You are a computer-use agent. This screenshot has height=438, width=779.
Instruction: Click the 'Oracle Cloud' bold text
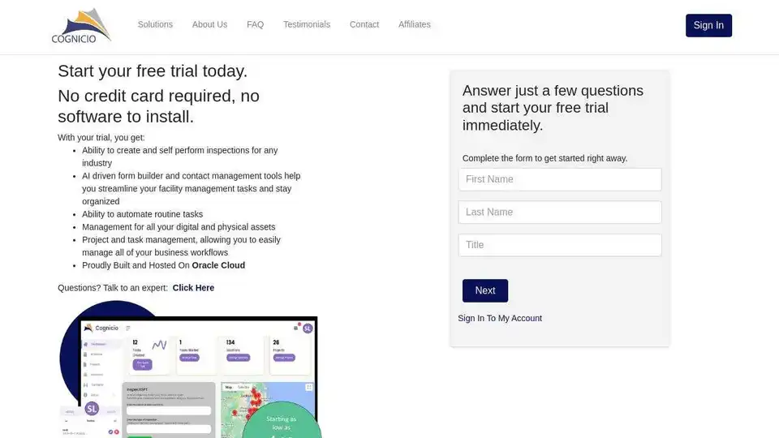(x=218, y=265)
